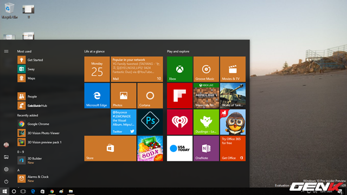347x195 pixels.
Task: Launch Edge from the taskbar
Action: (33, 191)
